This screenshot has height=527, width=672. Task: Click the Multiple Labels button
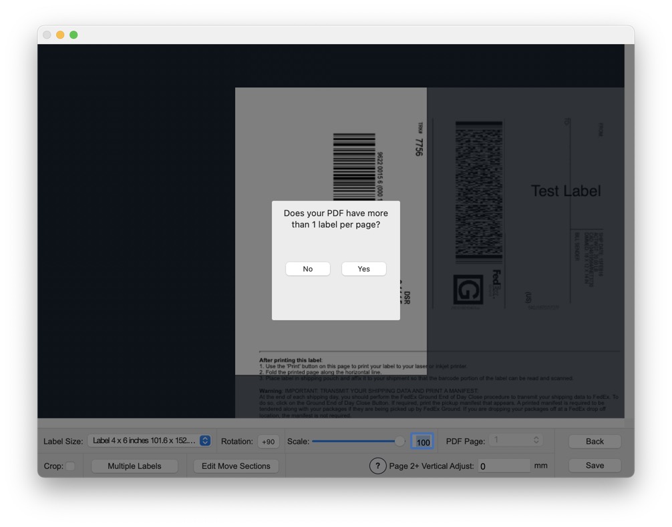(x=134, y=466)
